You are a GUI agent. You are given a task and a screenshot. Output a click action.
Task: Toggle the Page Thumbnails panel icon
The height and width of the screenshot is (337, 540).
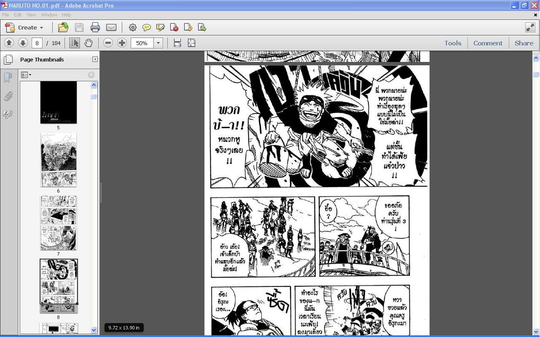click(x=8, y=59)
